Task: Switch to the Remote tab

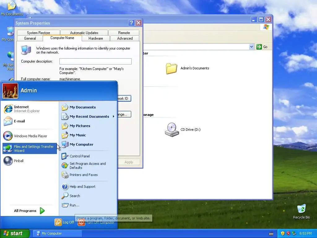Action: click(124, 33)
